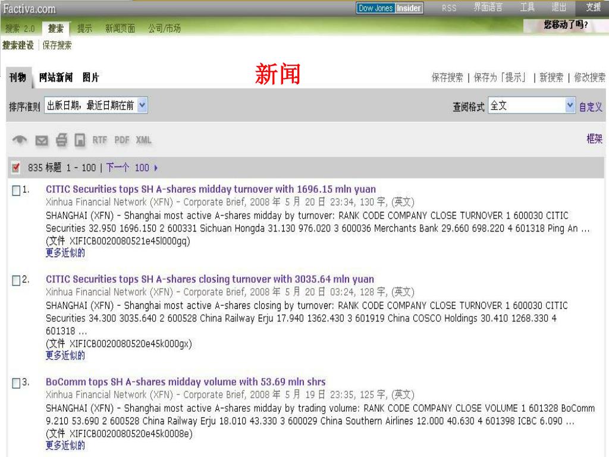Switch to the 网站新闻 results tab
This screenshot has height=457, width=609.
pos(56,77)
